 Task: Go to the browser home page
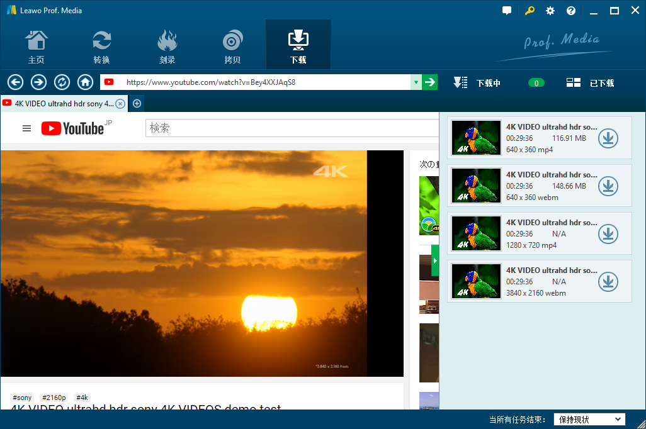click(85, 82)
